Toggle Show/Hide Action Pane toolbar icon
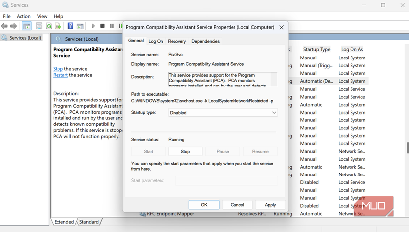 coord(80,26)
